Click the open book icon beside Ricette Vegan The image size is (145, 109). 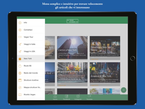(20, 95)
